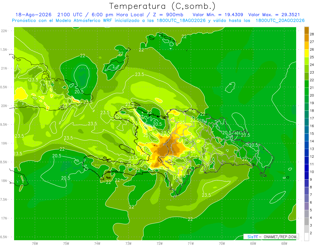This screenshot has height=247, width=319.
Task: Click the longitude label '74W'
Action: click(97, 244)
